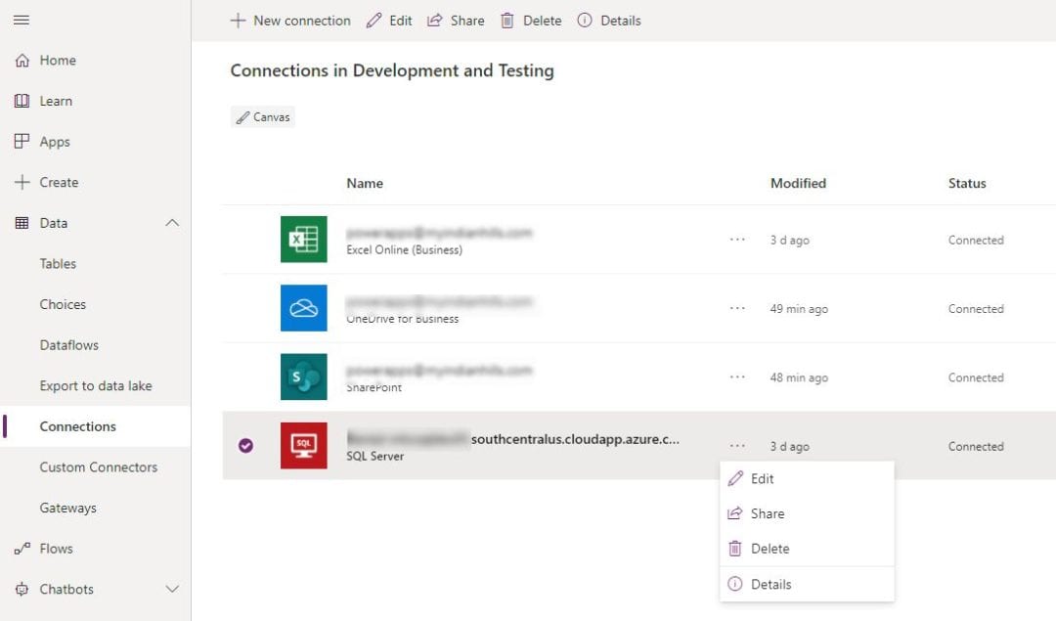Screen dimensions: 1056x621
Task: Sort by the Modified column header
Action: click(798, 183)
